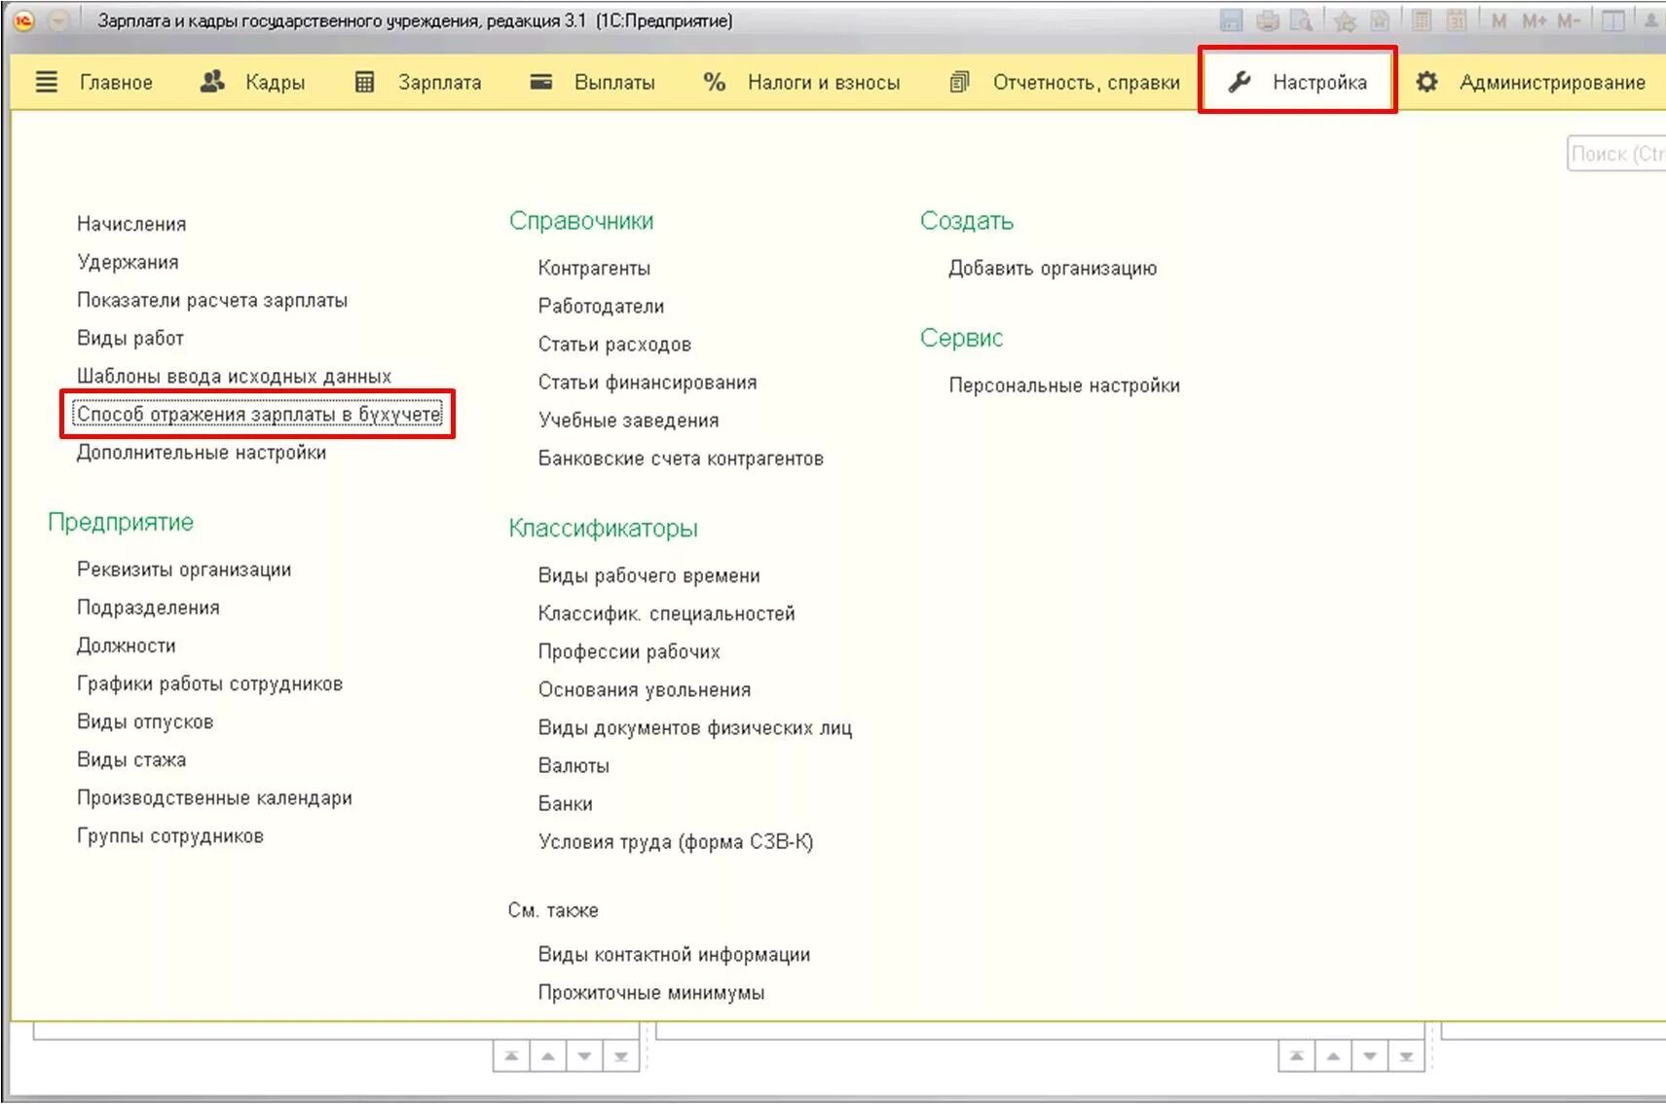Open Подразделения link

[x=148, y=607]
